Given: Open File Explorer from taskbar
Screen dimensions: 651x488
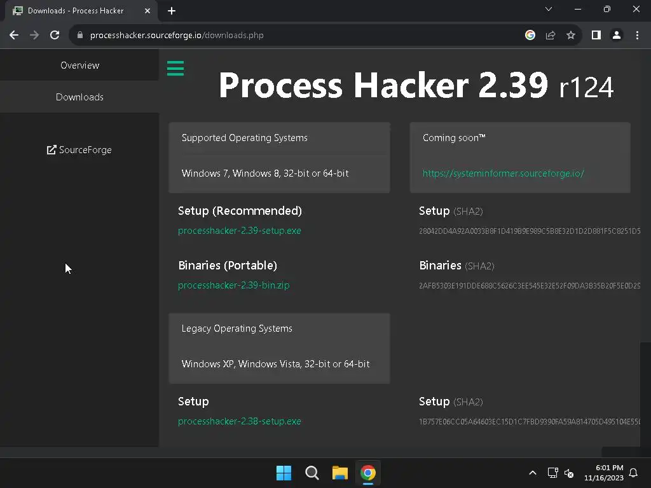Looking at the screenshot, I should coord(339,473).
